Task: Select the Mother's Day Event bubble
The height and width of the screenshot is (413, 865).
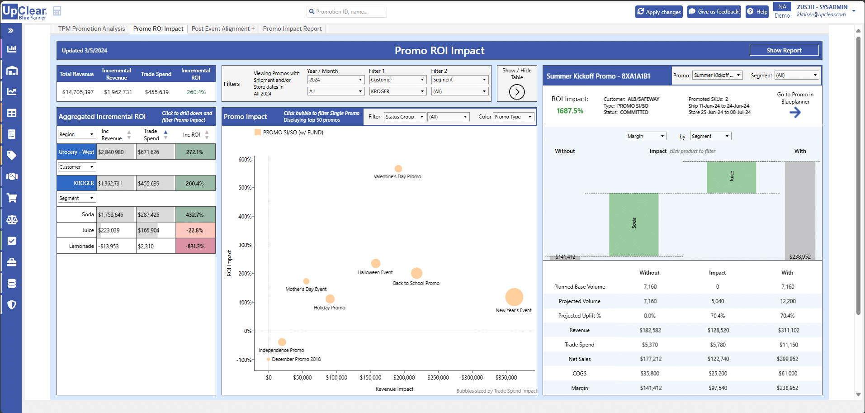Action: click(x=306, y=281)
